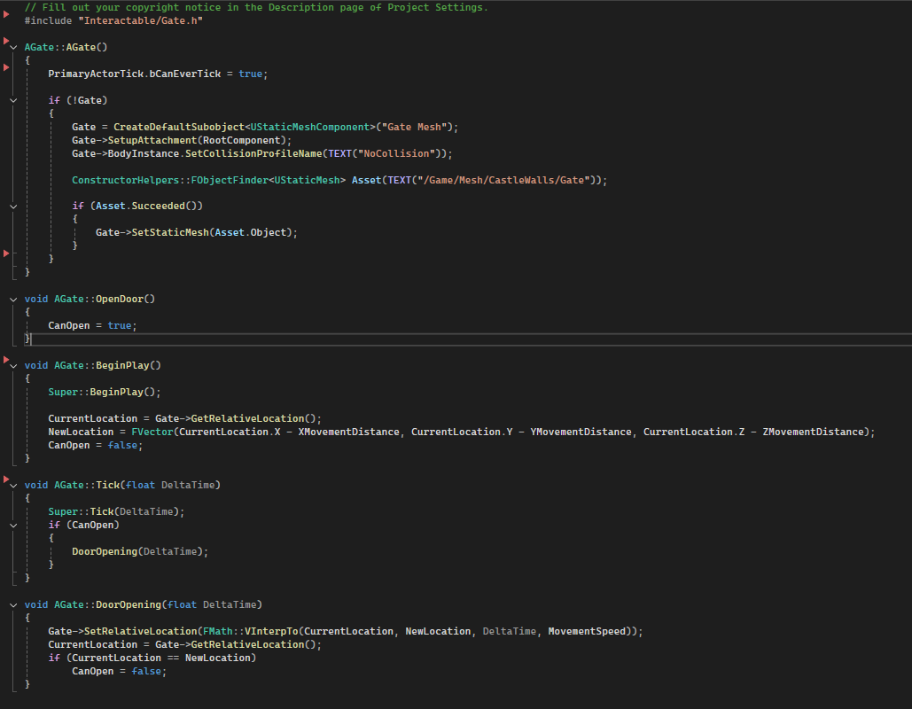Click the VInterpTo function call

pyautogui.click(x=270, y=631)
